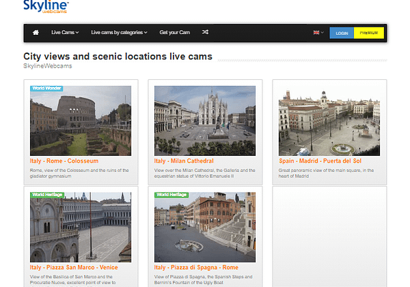Click Italy - Piazza San Marco - Venice title
This screenshot has width=410, height=287.
pyautogui.click(x=74, y=267)
